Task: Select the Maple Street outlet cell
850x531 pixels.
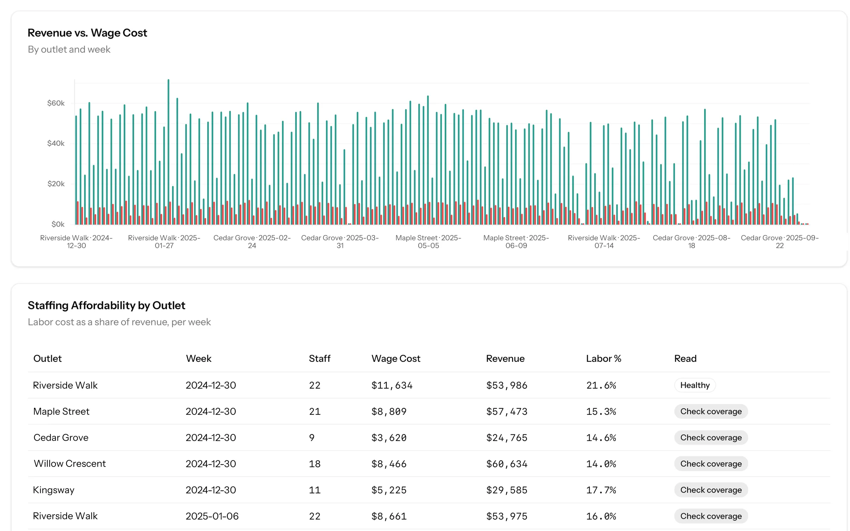Action: (x=61, y=411)
